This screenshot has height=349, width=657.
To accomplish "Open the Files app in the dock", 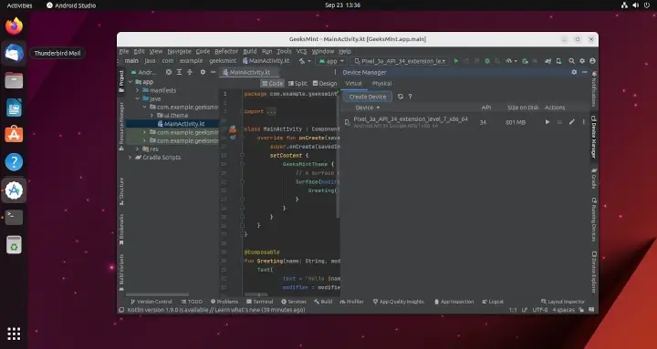I will tap(14, 80).
